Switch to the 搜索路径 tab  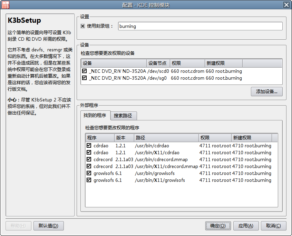(x=123, y=116)
